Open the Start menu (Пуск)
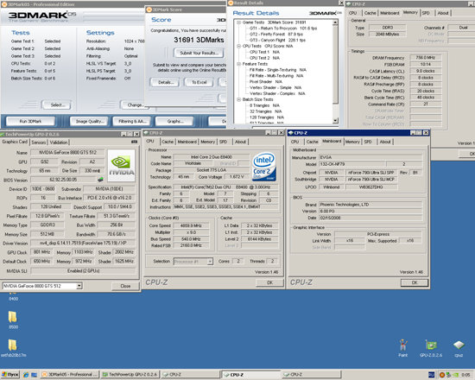Viewport: 475px width, 380px height. point(10,375)
